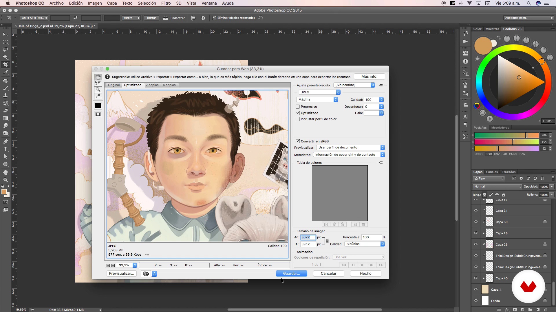Select the Clone Stamp tool

click(6, 96)
